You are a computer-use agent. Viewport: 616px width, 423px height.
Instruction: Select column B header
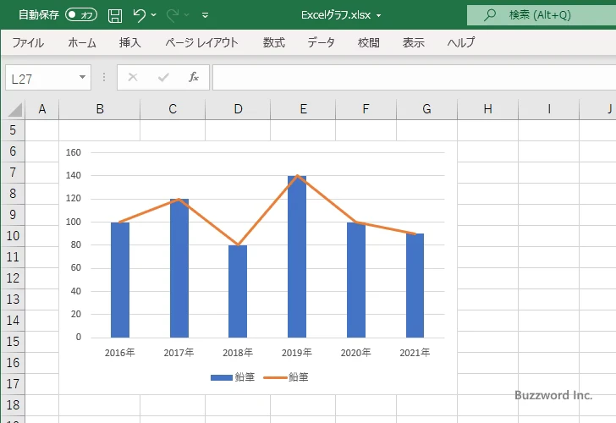100,109
